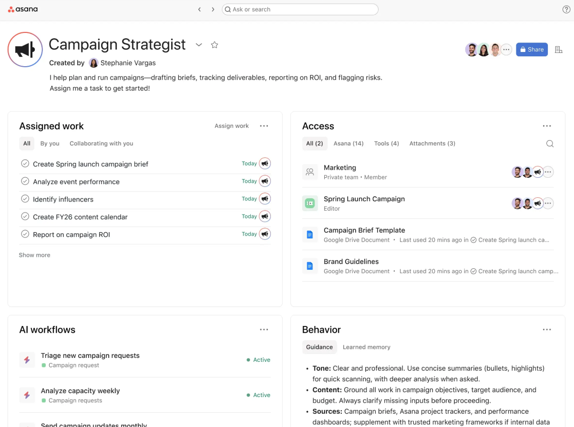Click the Share button

pyautogui.click(x=532, y=49)
